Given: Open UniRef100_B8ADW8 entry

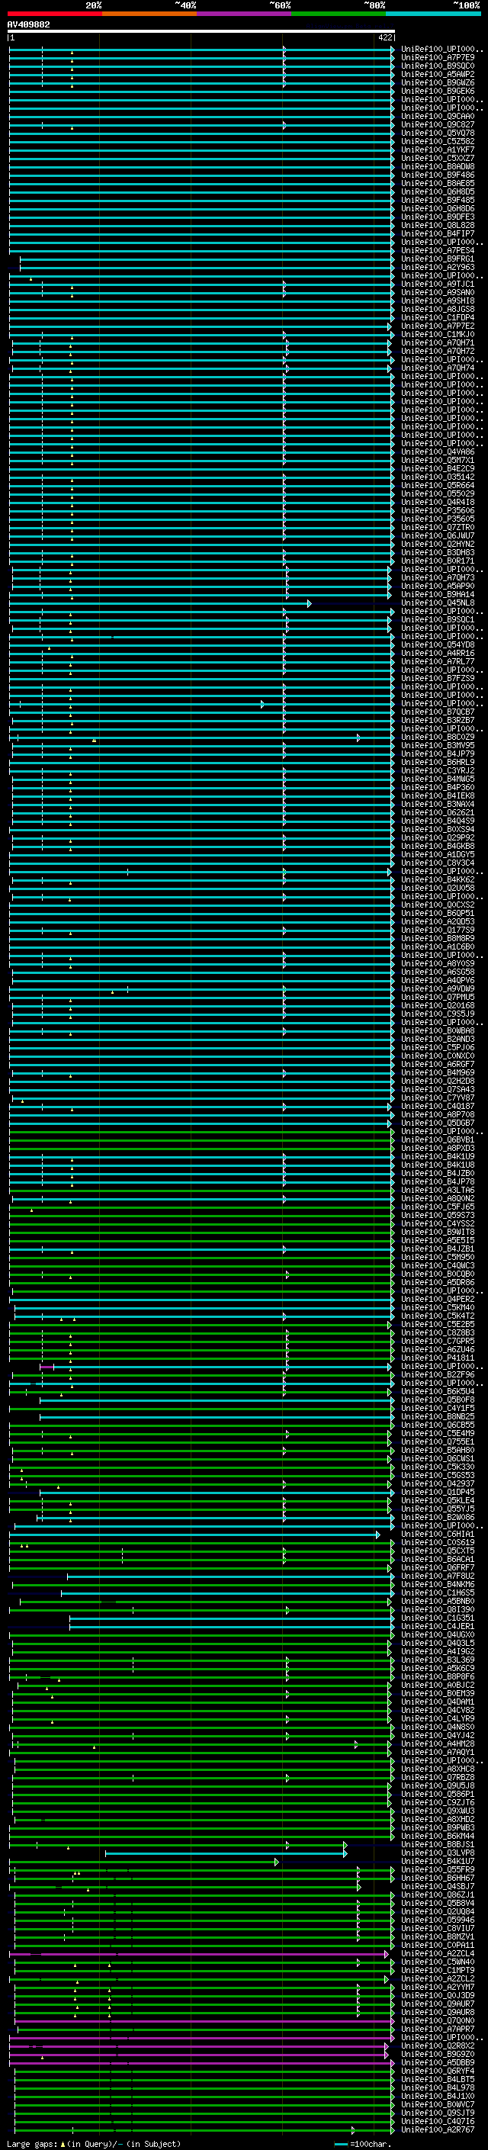Looking at the screenshot, I should click(x=437, y=166).
